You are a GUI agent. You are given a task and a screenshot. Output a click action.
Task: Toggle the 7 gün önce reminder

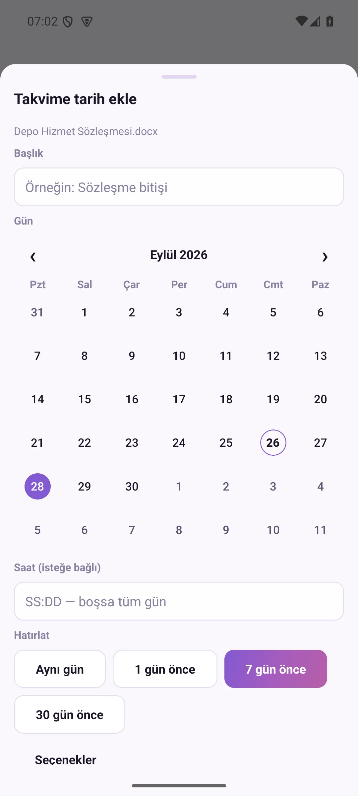pyautogui.click(x=276, y=669)
